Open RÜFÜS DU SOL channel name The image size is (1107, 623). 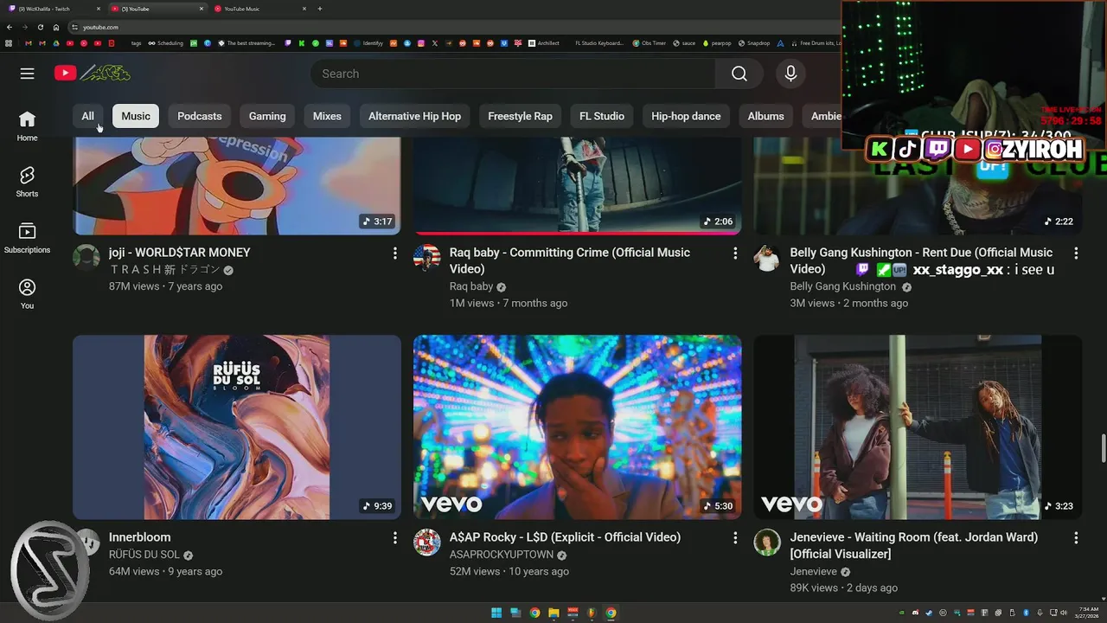coord(144,555)
